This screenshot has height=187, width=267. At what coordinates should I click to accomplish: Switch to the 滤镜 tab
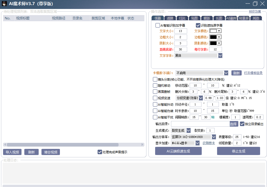[170, 18]
